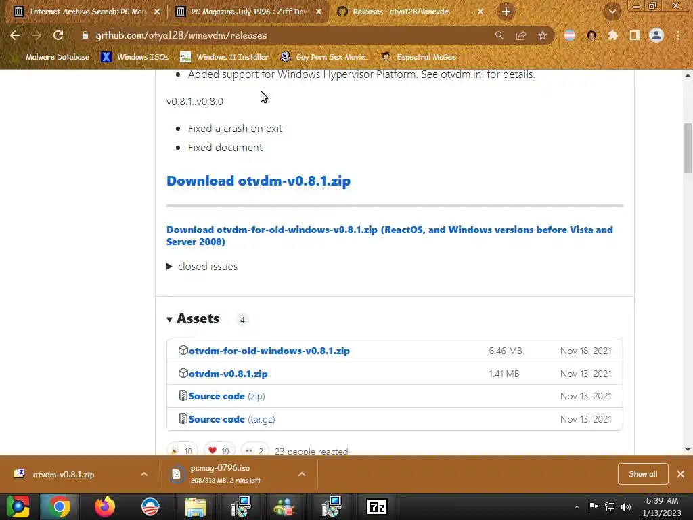This screenshot has height=520, width=693.
Task: Open 7-Zip from the taskbar
Action: (x=377, y=506)
